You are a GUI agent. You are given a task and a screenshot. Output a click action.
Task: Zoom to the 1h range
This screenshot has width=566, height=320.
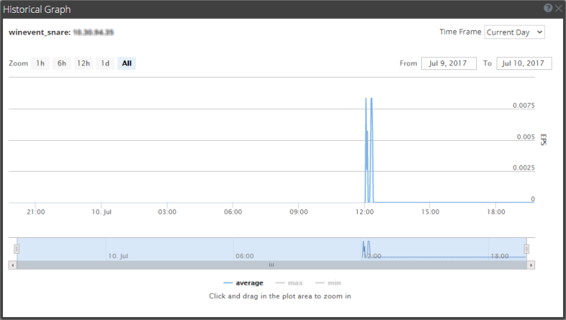pos(41,63)
